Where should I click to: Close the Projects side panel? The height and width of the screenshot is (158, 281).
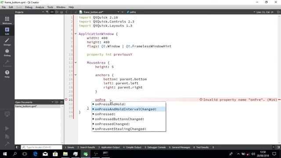tap(61, 12)
